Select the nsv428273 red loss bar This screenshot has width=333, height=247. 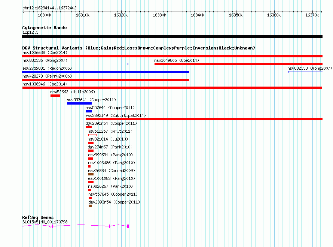tap(106, 80)
